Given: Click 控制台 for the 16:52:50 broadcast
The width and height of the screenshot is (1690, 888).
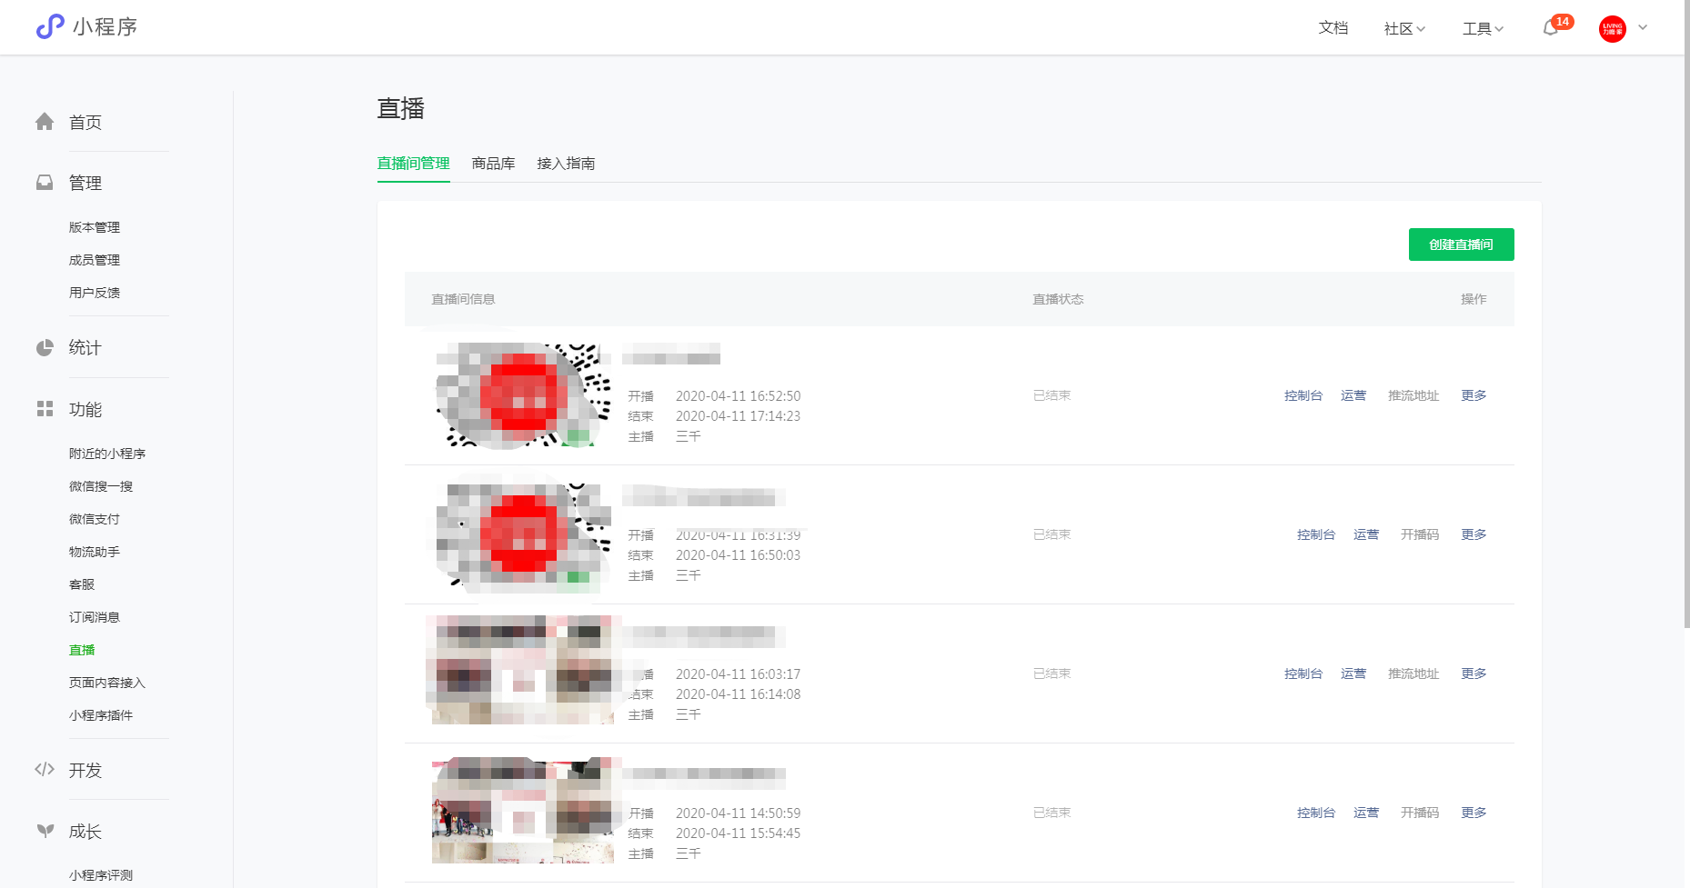Looking at the screenshot, I should [1303, 395].
